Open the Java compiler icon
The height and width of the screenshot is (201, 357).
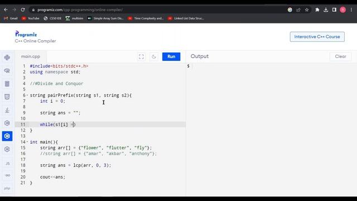pyautogui.click(x=7, y=110)
